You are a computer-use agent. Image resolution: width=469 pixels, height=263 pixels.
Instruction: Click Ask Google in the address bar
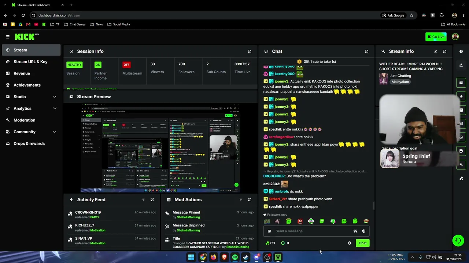[x=393, y=15]
